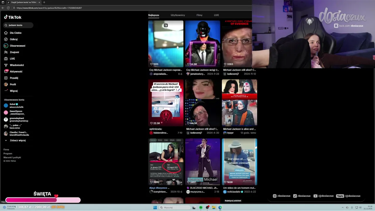Image resolution: width=375 pixels, height=211 pixels.
Task: Switch to the LIVE results tab
Action: point(217,15)
